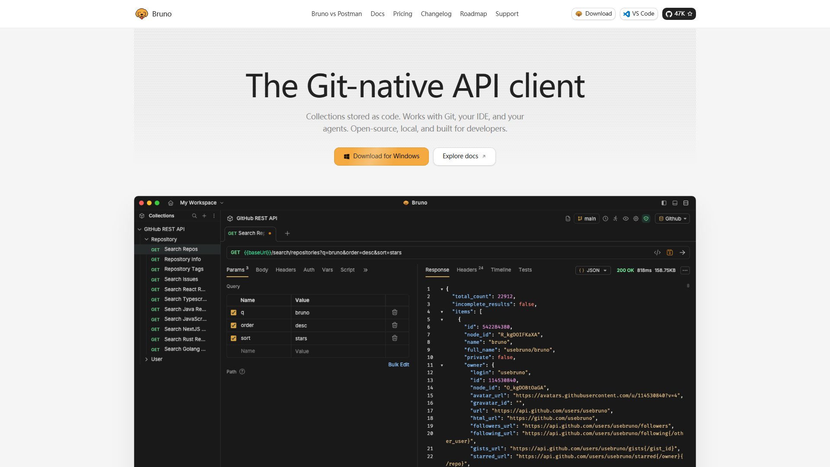Open the home icon in app titlebar
Viewport: 830px width, 467px height.
(171, 203)
